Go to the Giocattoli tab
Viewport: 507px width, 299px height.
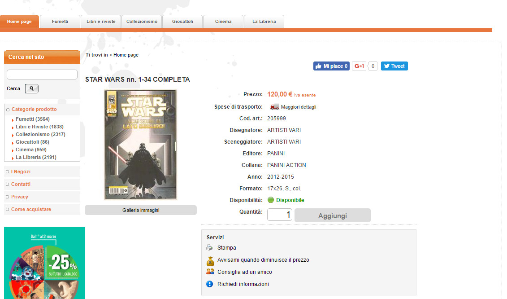point(182,22)
